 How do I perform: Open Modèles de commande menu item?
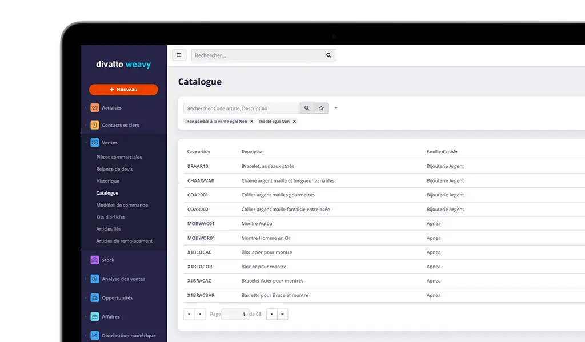[x=122, y=205]
